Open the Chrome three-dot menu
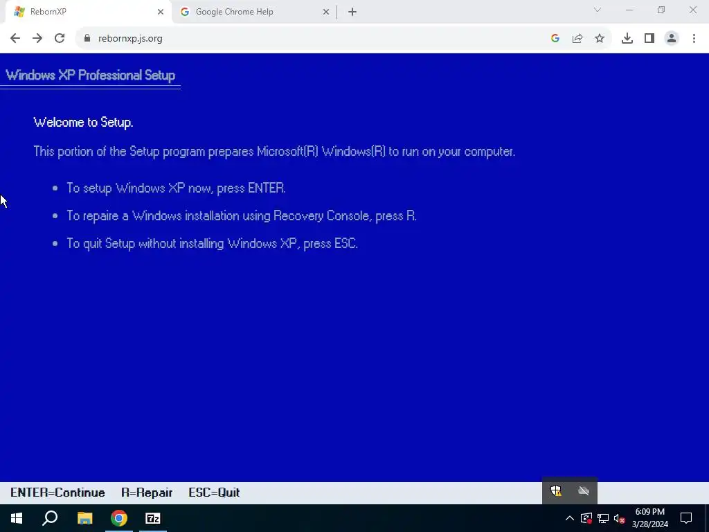The width and height of the screenshot is (709, 532). (x=694, y=39)
